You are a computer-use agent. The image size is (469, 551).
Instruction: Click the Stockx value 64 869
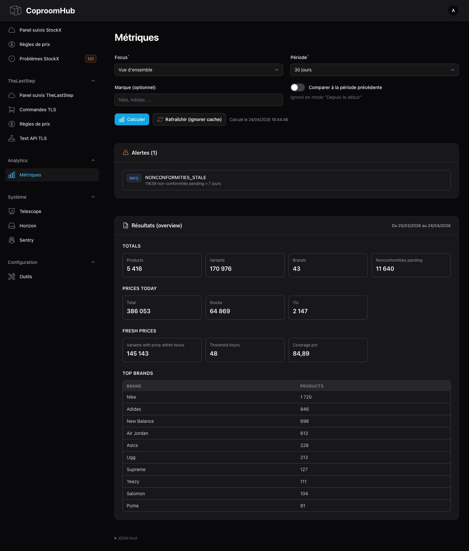click(x=220, y=311)
